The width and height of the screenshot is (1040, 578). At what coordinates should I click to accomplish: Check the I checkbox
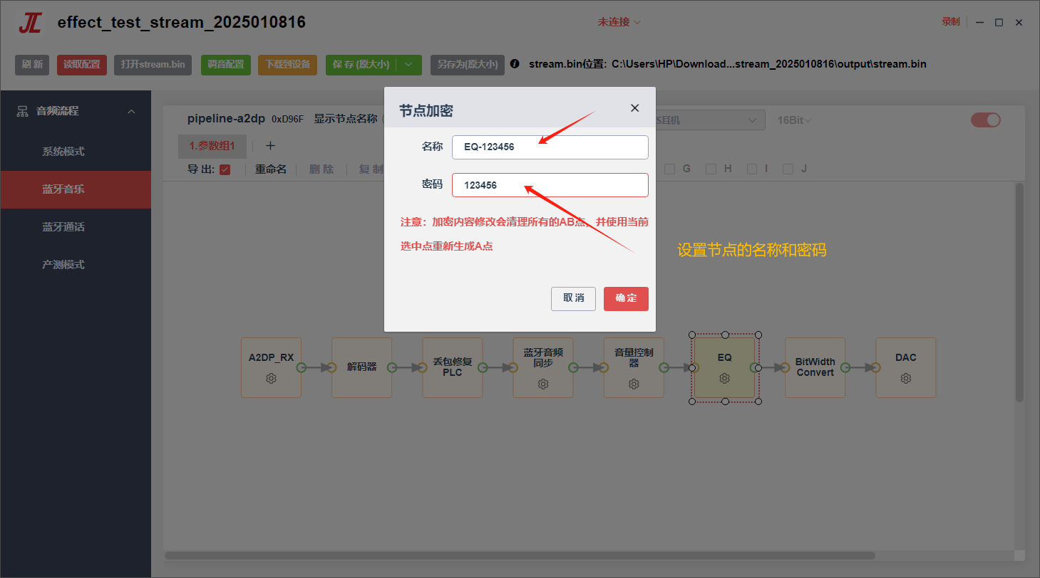click(x=752, y=169)
